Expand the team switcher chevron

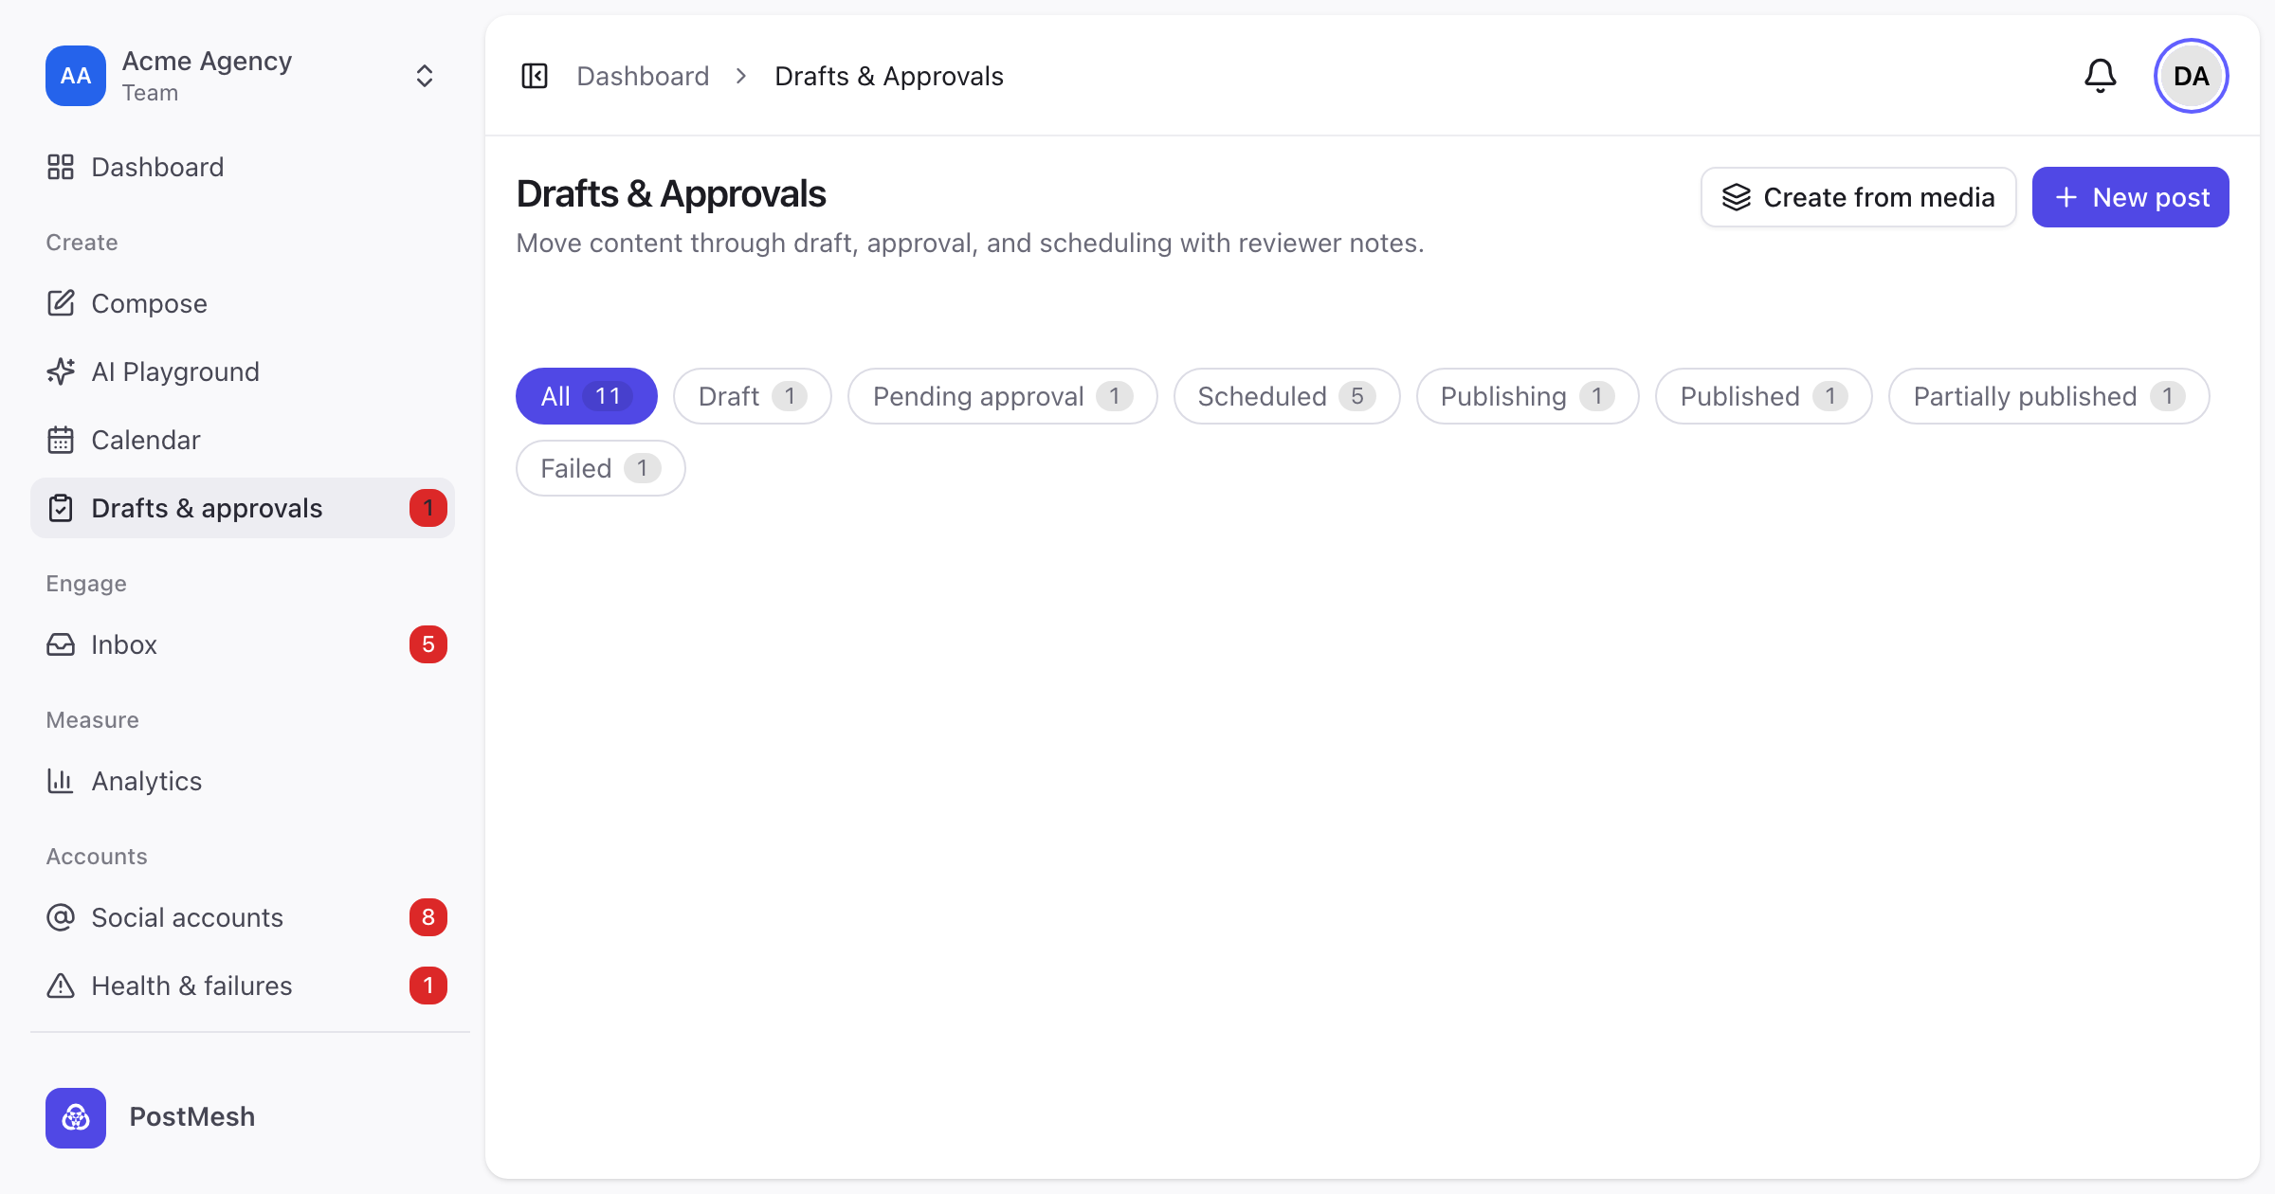425,76
